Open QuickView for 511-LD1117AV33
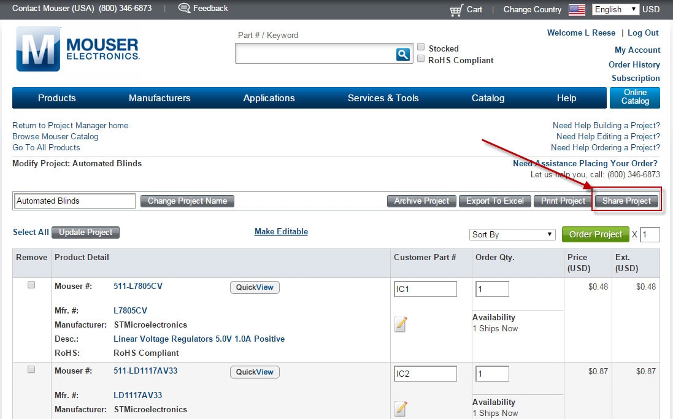The height and width of the screenshot is (419, 673). coord(255,372)
